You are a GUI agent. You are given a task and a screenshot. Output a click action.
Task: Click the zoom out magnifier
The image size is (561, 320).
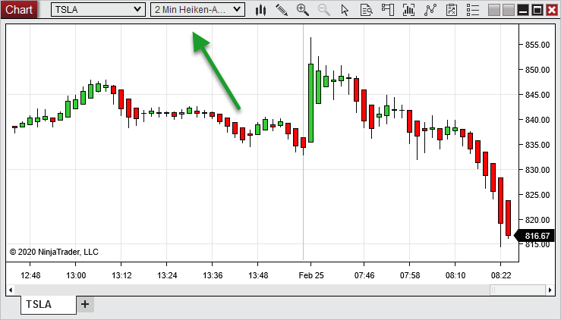tap(324, 10)
